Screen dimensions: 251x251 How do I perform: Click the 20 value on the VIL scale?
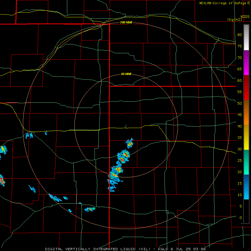tap(240, 172)
